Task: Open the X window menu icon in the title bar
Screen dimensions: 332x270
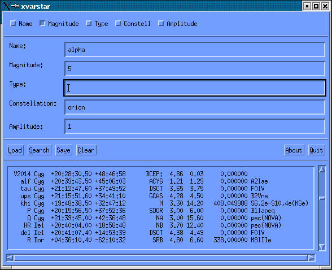Action: point(6,6)
